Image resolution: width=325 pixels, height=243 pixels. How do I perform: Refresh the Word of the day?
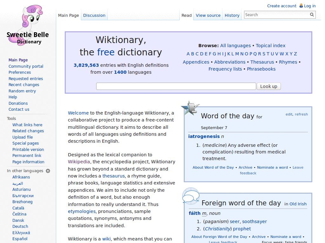301,114
